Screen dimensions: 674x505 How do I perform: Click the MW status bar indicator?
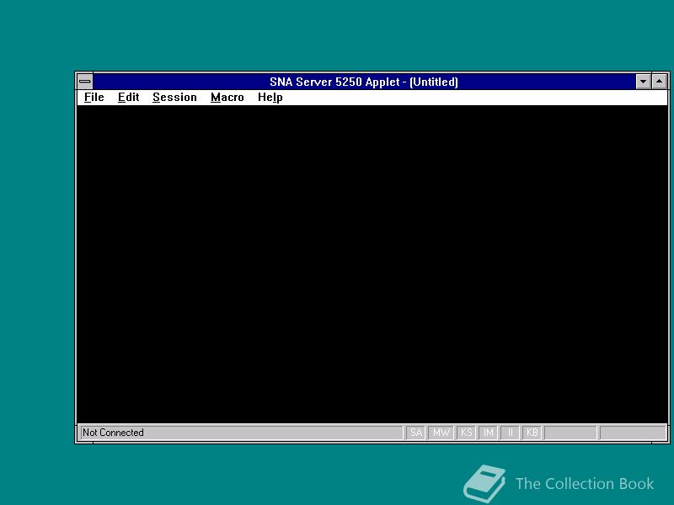tap(441, 433)
